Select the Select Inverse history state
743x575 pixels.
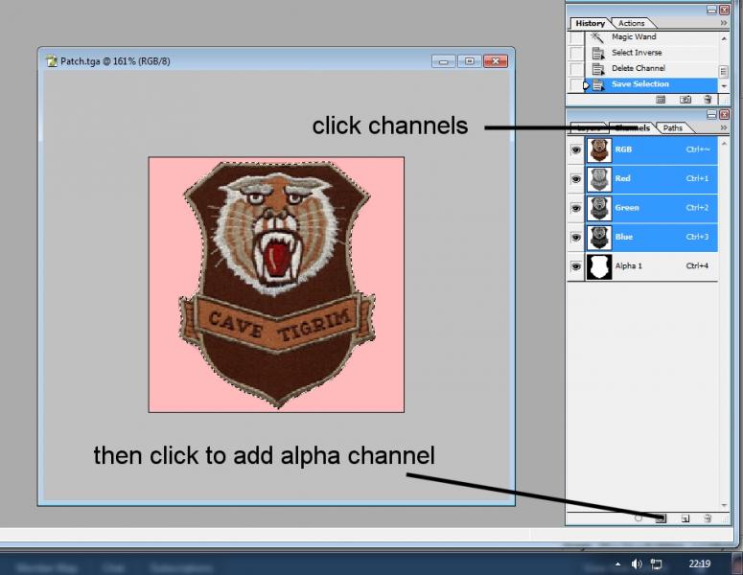pyautogui.click(x=651, y=53)
